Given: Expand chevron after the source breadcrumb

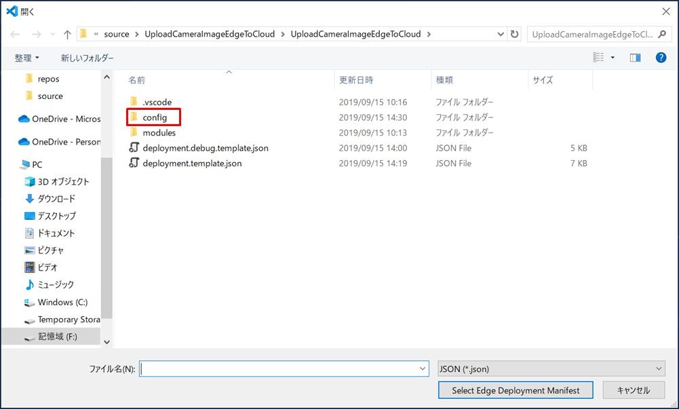Looking at the screenshot, I should [137, 34].
